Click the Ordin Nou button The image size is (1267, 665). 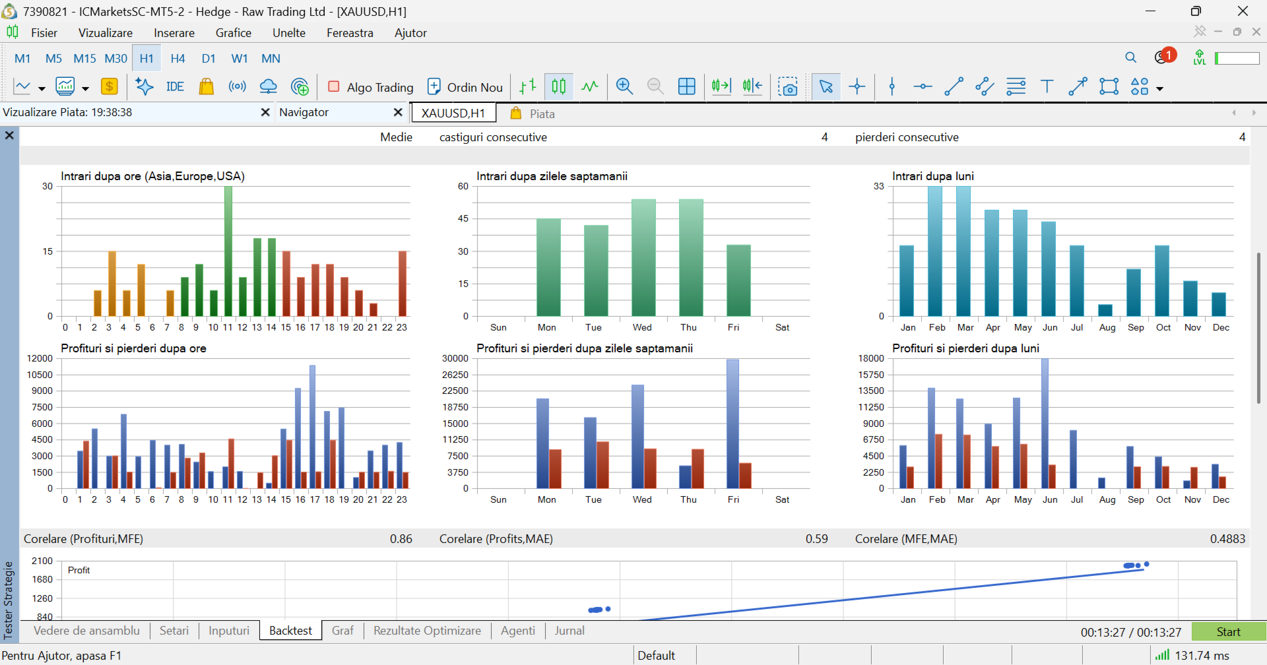click(x=466, y=87)
